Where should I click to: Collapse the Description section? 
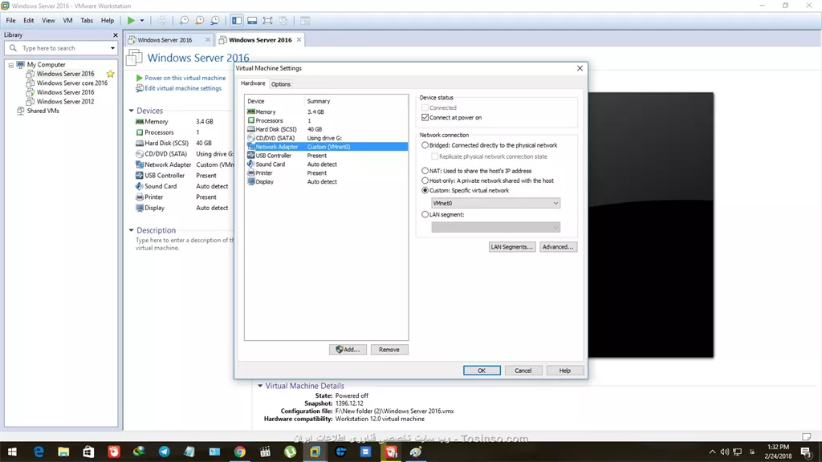pos(131,230)
